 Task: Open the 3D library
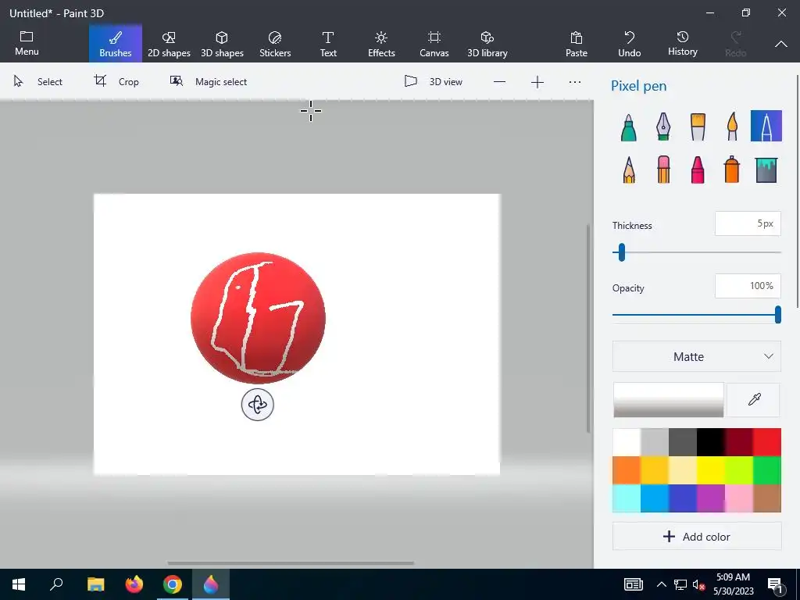(x=487, y=44)
